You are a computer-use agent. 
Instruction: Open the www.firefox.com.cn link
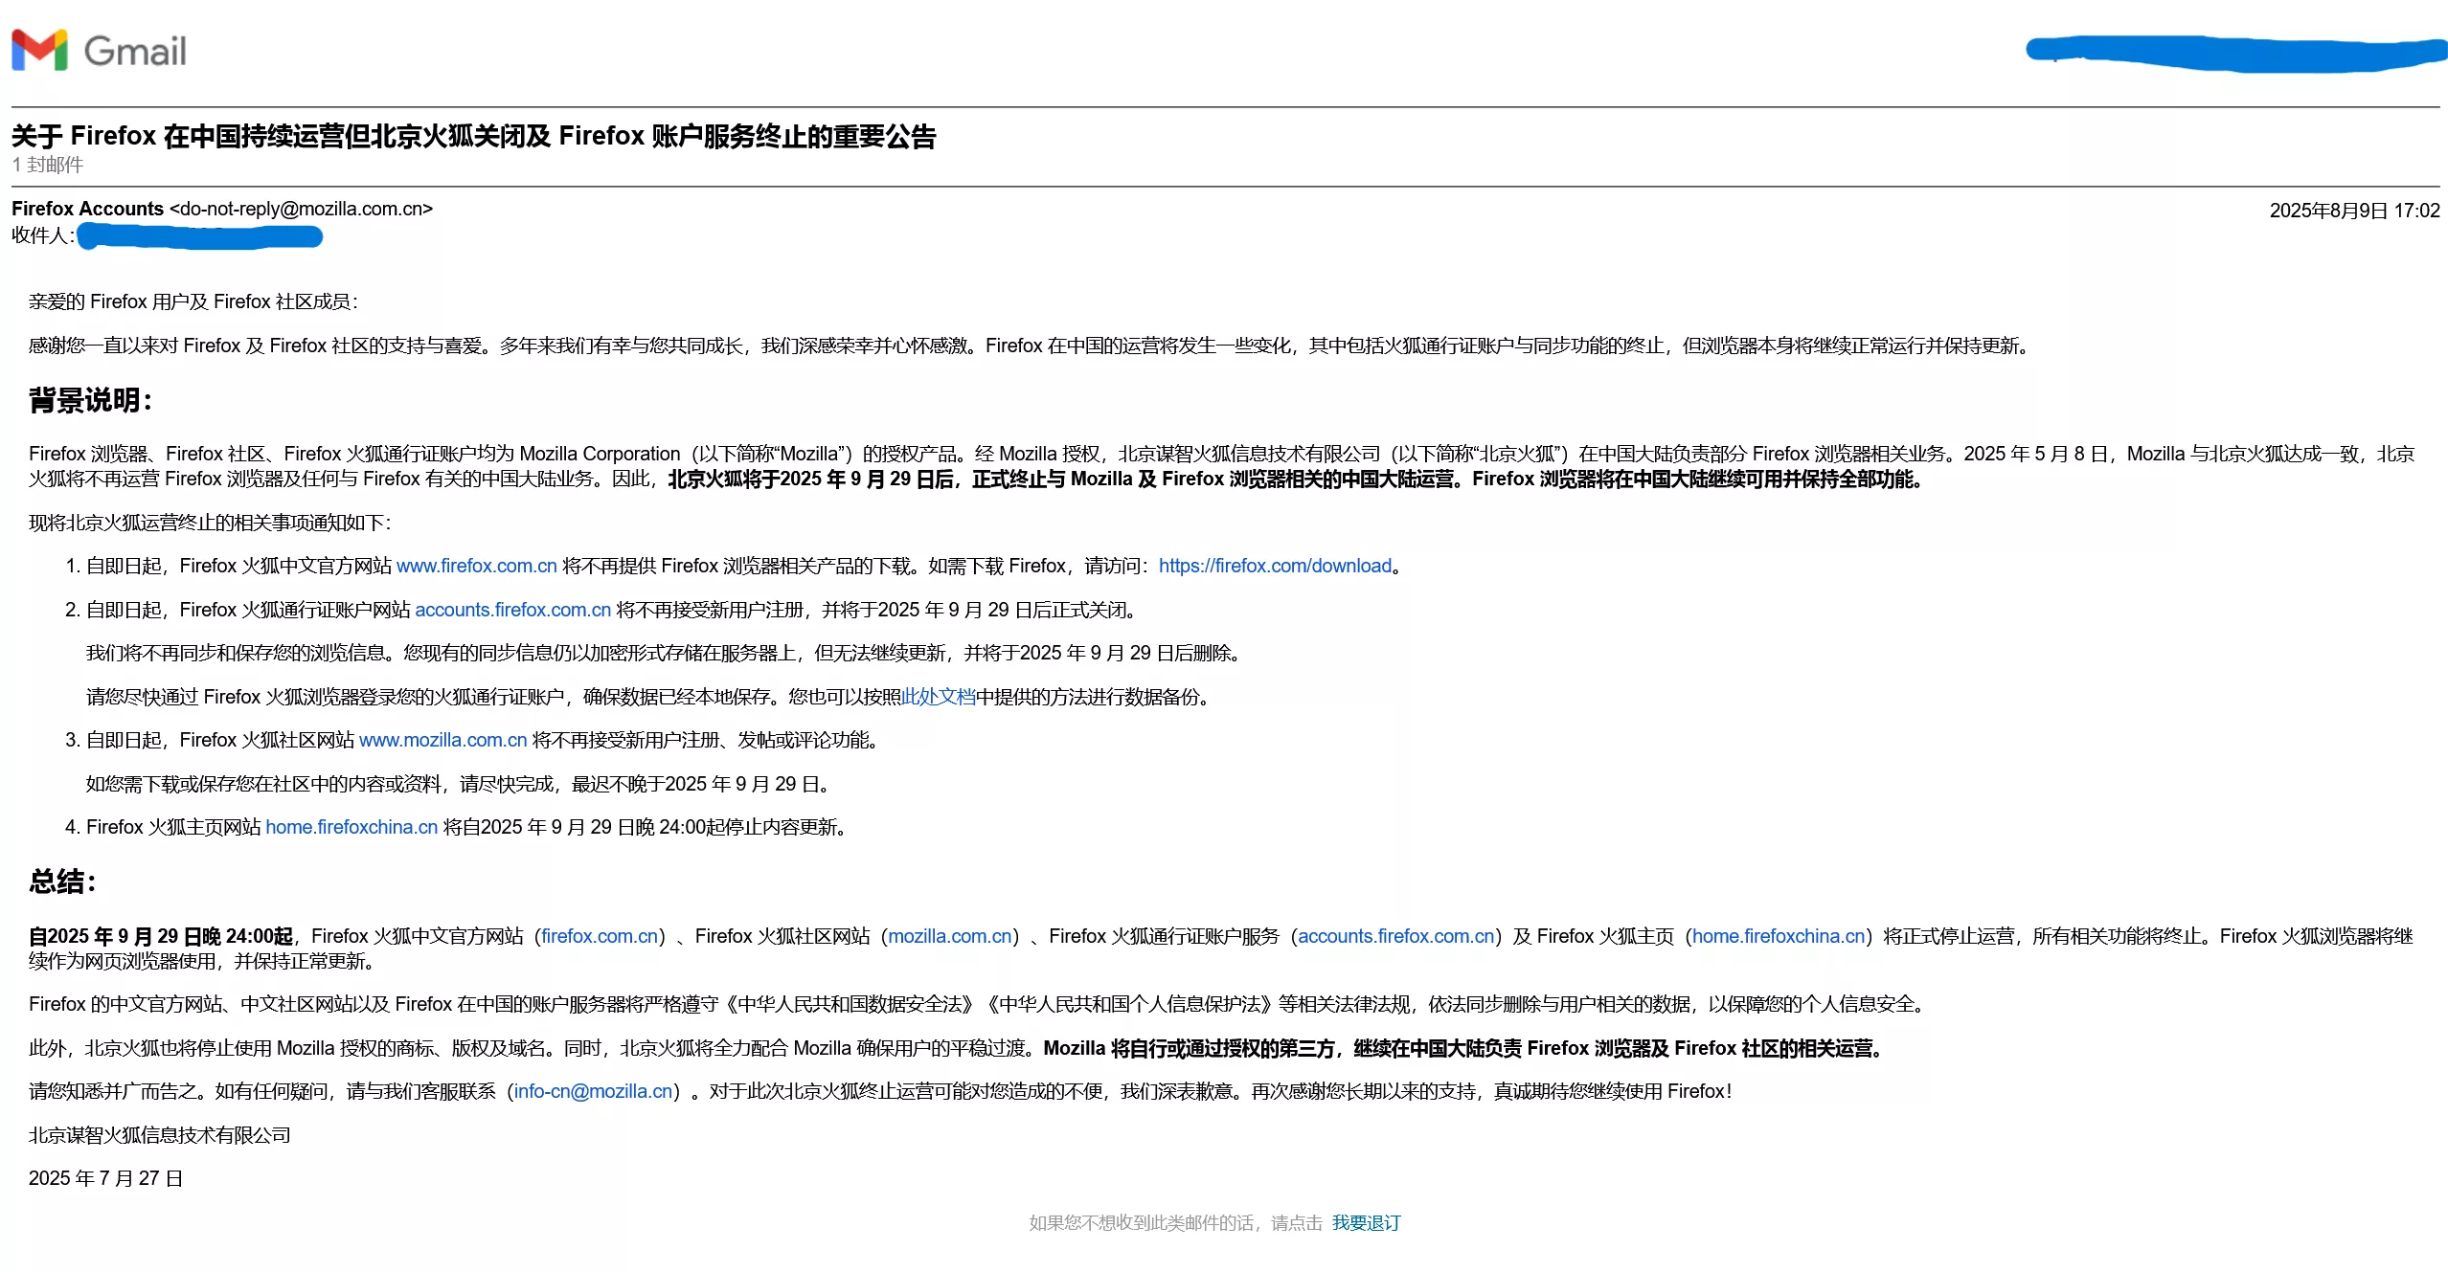[x=476, y=566]
